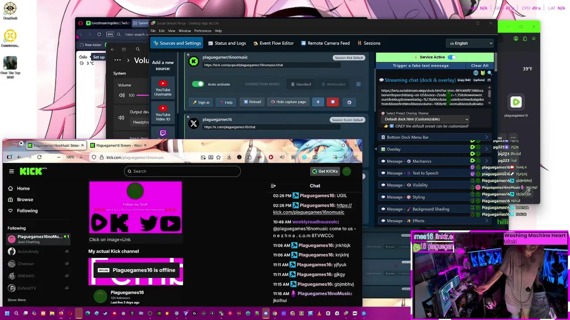Toggle Auto-activate for the Kick source
This screenshot has height=320, width=570.
[x=198, y=84]
